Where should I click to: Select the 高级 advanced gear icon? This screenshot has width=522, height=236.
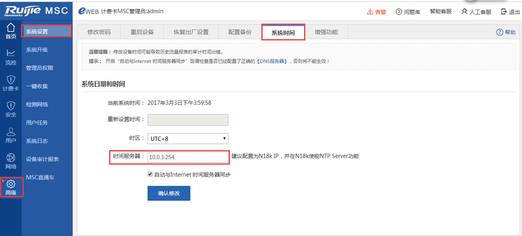coord(11,184)
